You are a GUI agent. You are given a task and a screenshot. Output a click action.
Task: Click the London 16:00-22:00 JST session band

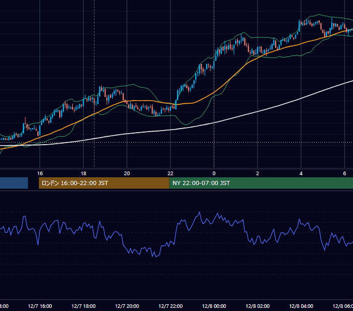click(x=104, y=183)
